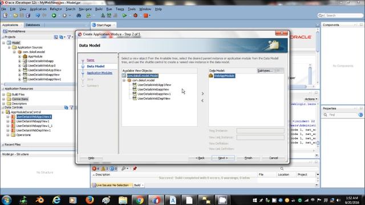Select UserDetailsWebDeptView in Available View Objects

[x=154, y=99]
